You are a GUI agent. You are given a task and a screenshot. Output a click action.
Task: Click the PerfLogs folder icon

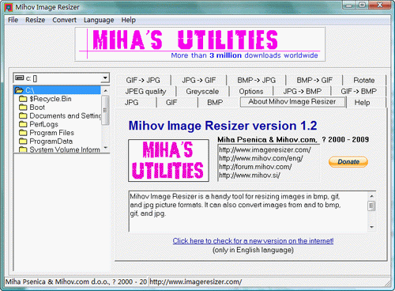pos(23,124)
